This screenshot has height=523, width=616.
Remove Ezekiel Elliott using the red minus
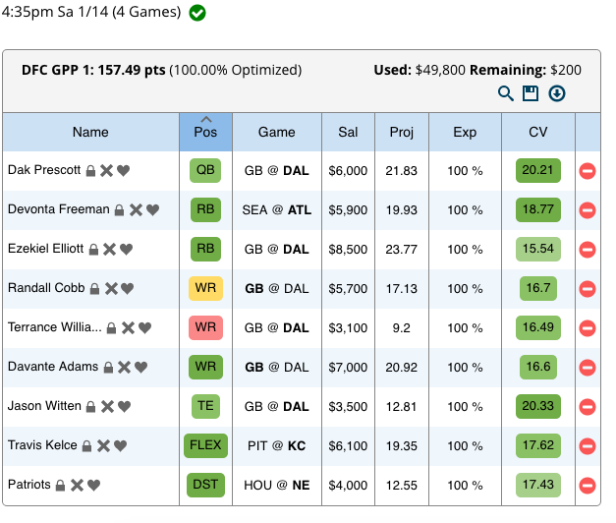[588, 250]
